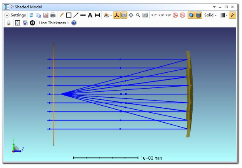
Task: Switch to the X|Y view
Action: [x=154, y=15]
